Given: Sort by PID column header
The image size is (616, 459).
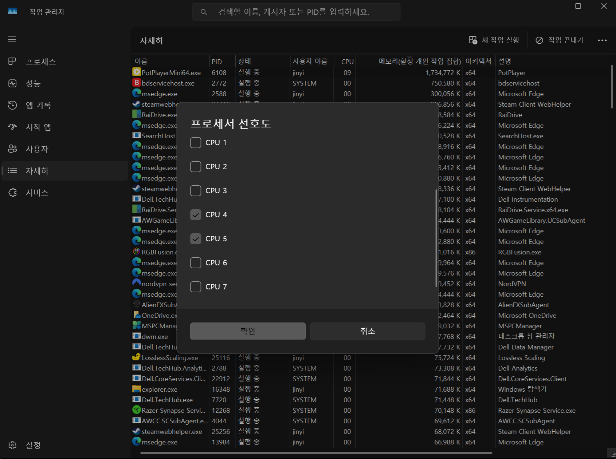Looking at the screenshot, I should point(217,62).
